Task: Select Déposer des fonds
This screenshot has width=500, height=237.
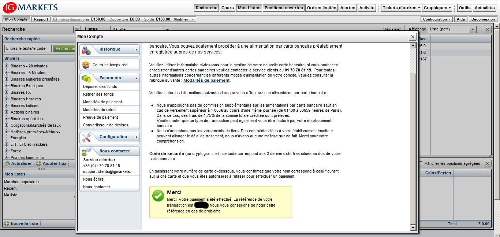Action: point(109,86)
